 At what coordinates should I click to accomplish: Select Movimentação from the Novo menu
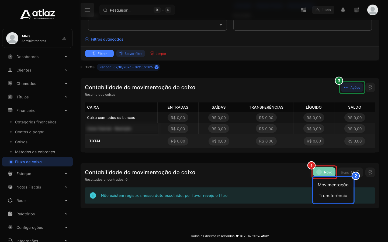(x=333, y=185)
